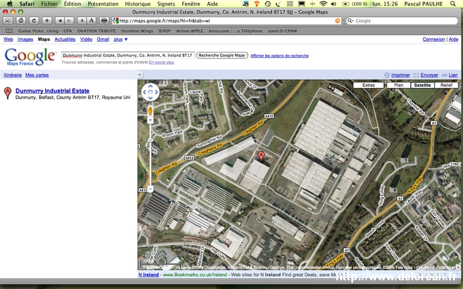Open the Actualités link
Viewport: 463px width, 289px height.
(65, 39)
